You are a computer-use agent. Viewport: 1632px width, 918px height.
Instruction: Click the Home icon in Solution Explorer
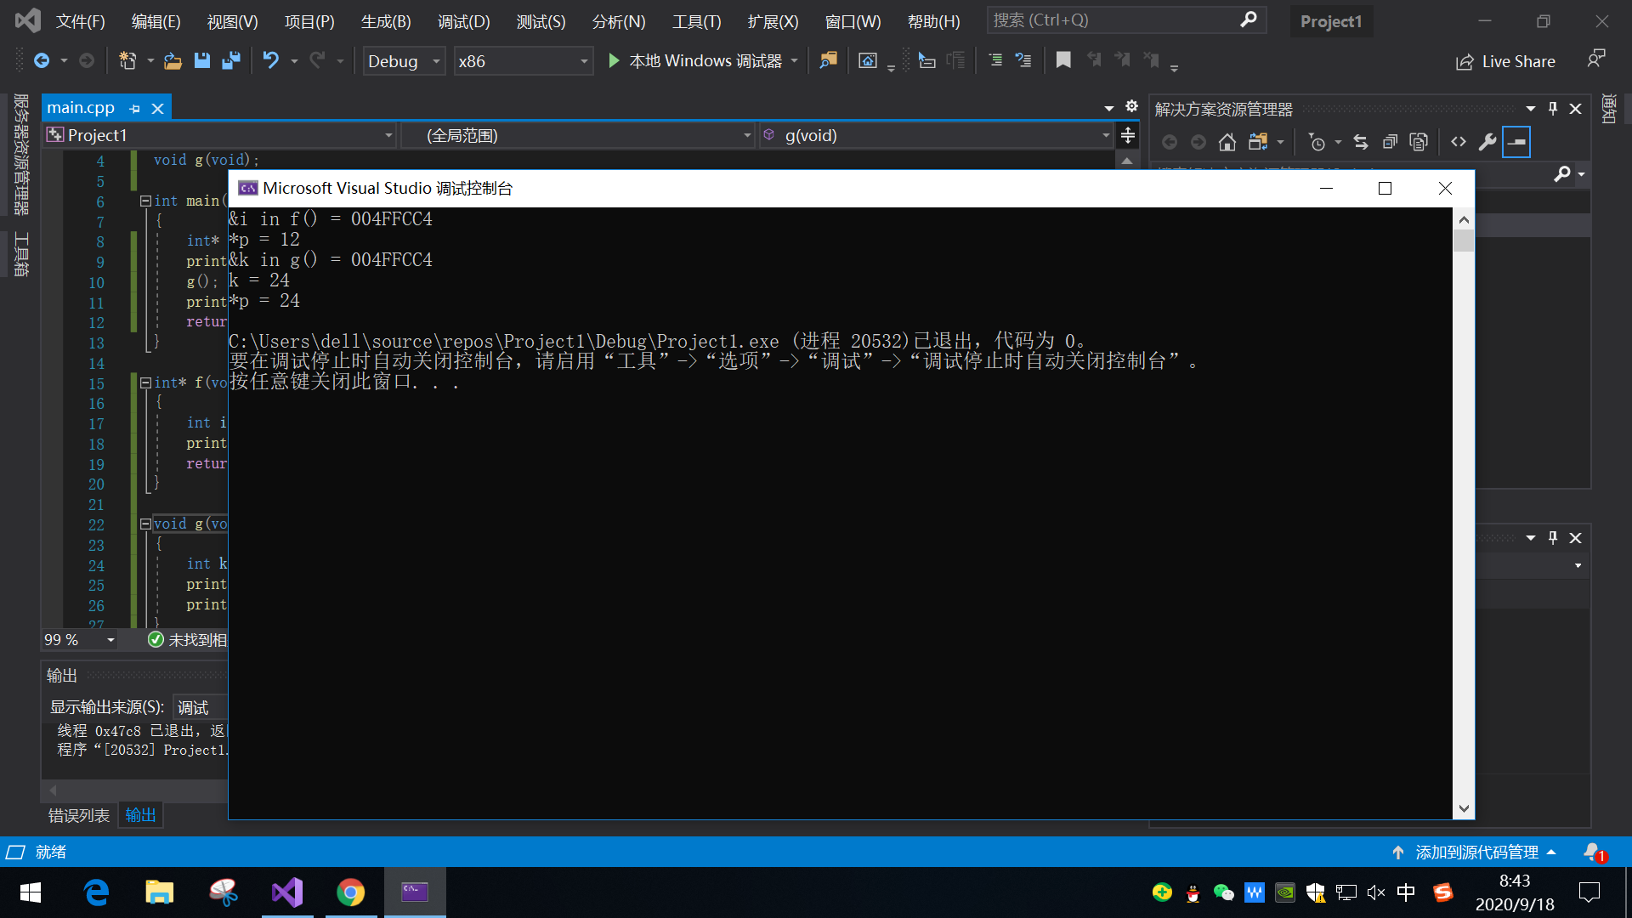click(1227, 142)
